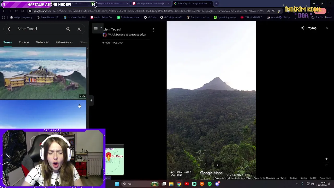Open File Explorer from the taskbar

tap(171, 184)
